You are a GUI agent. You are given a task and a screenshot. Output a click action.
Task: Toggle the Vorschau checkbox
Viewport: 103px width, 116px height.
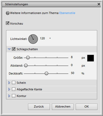7,23
